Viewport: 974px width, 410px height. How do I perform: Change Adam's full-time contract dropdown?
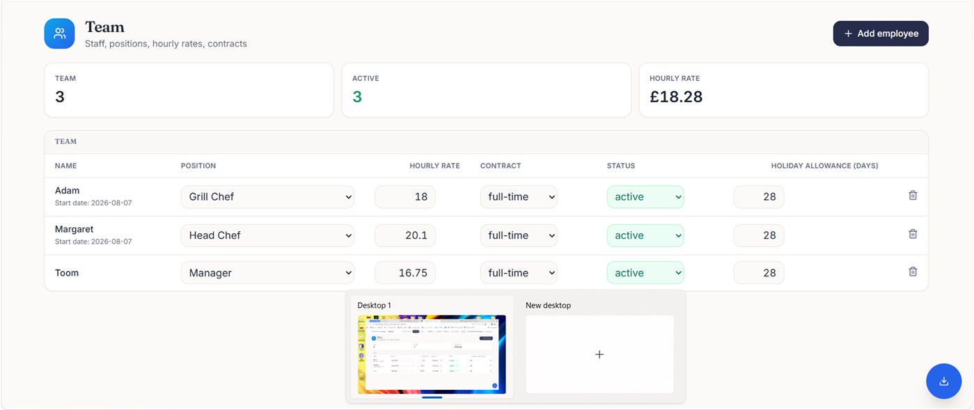point(519,197)
